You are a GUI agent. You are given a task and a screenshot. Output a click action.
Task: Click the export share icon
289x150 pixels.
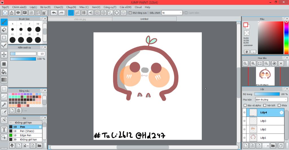pos(12,13)
